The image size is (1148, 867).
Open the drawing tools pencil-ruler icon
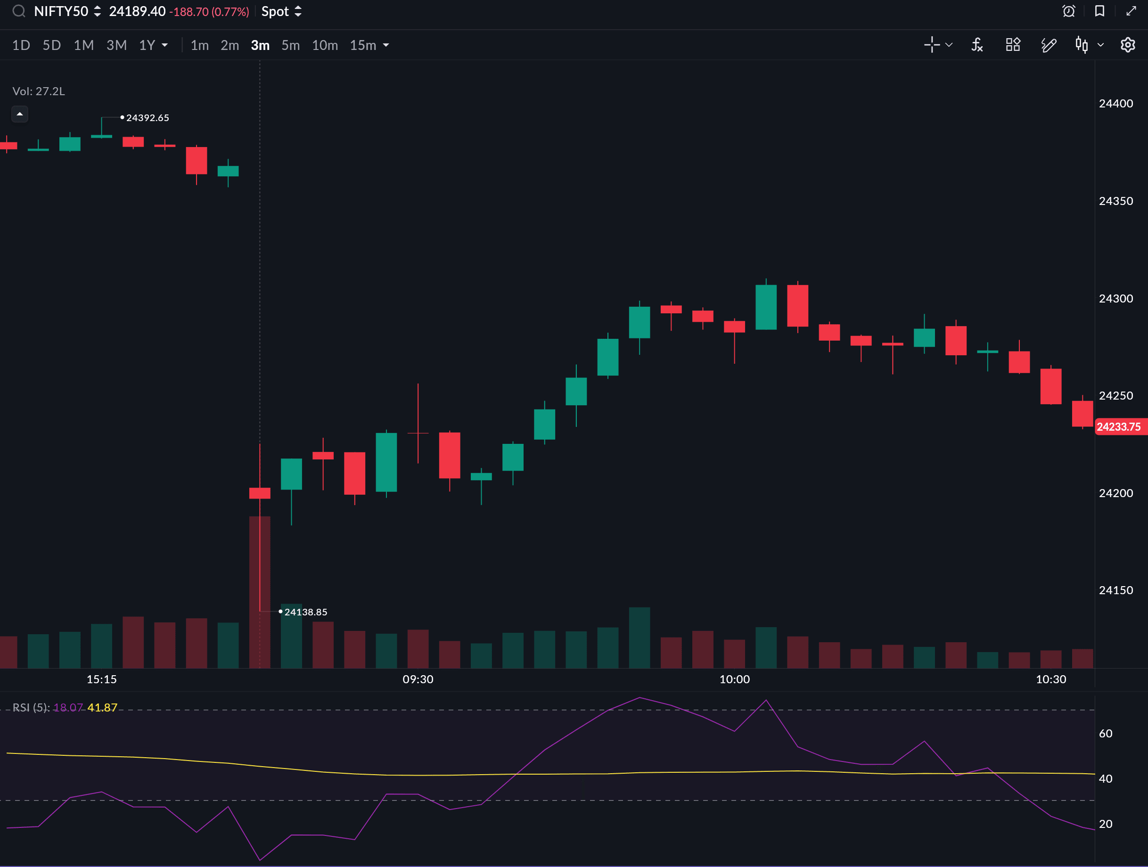tap(1049, 45)
